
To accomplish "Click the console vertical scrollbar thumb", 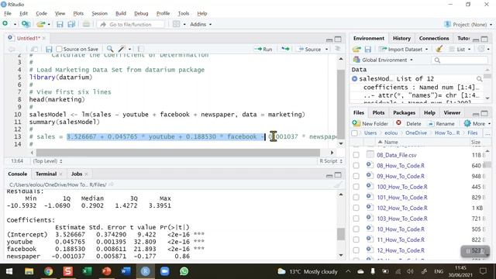I will pyautogui.click(x=341, y=234).
